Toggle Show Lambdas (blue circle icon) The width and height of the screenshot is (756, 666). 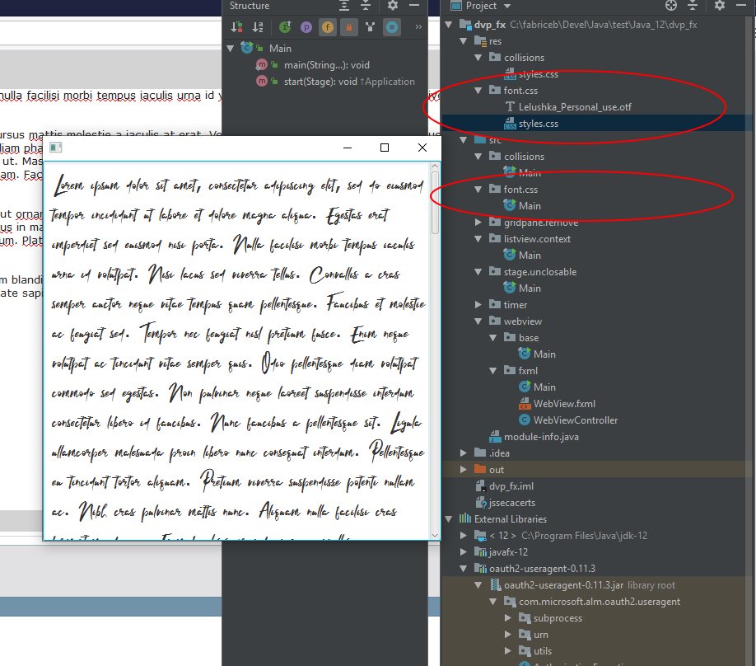click(391, 27)
